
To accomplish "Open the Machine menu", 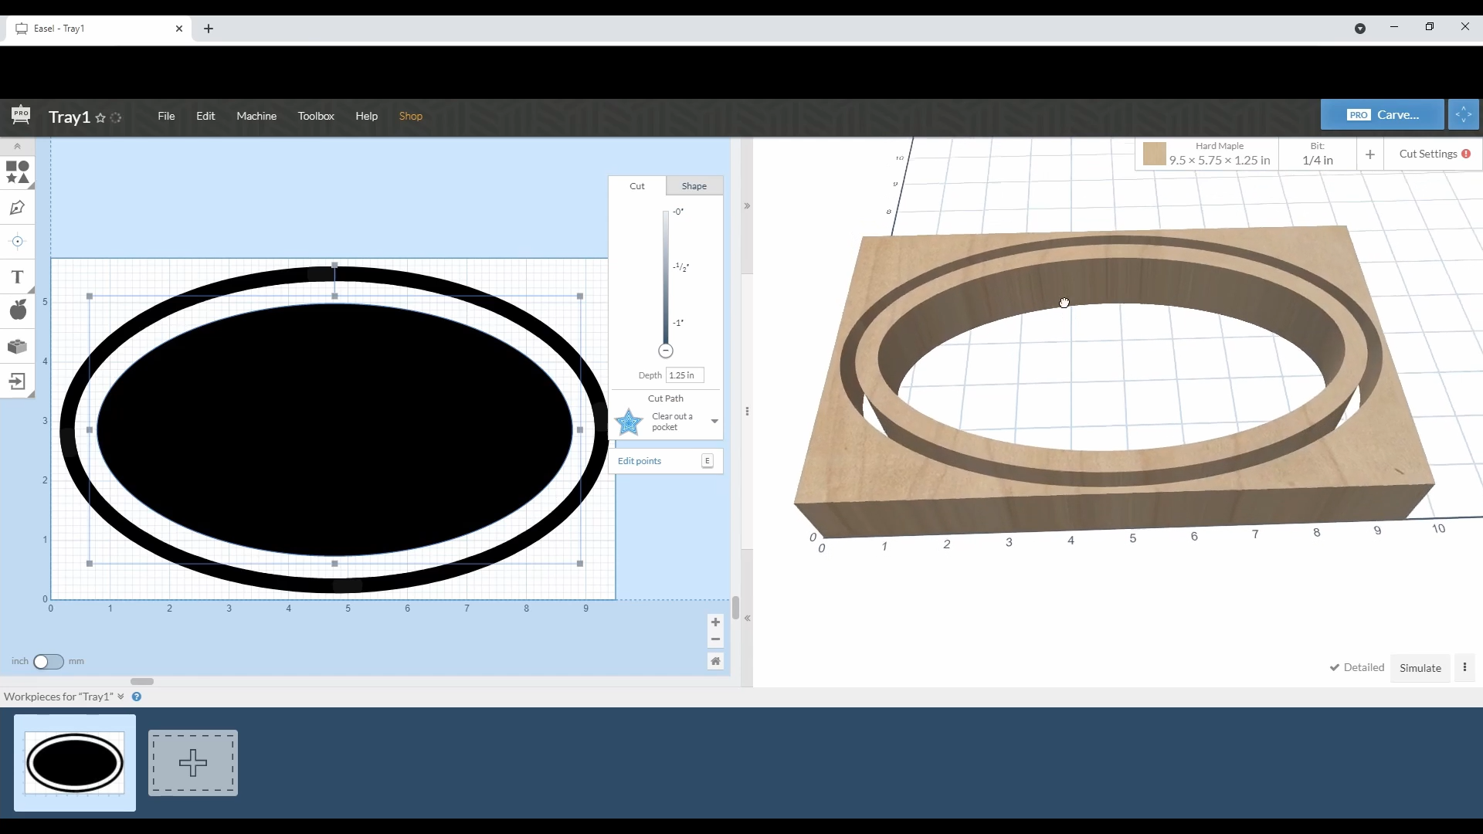I will pyautogui.click(x=256, y=115).
